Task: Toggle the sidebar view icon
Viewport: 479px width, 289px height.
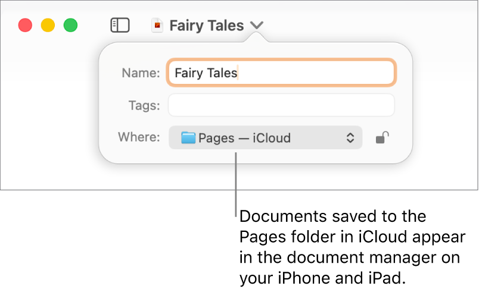Action: click(120, 25)
